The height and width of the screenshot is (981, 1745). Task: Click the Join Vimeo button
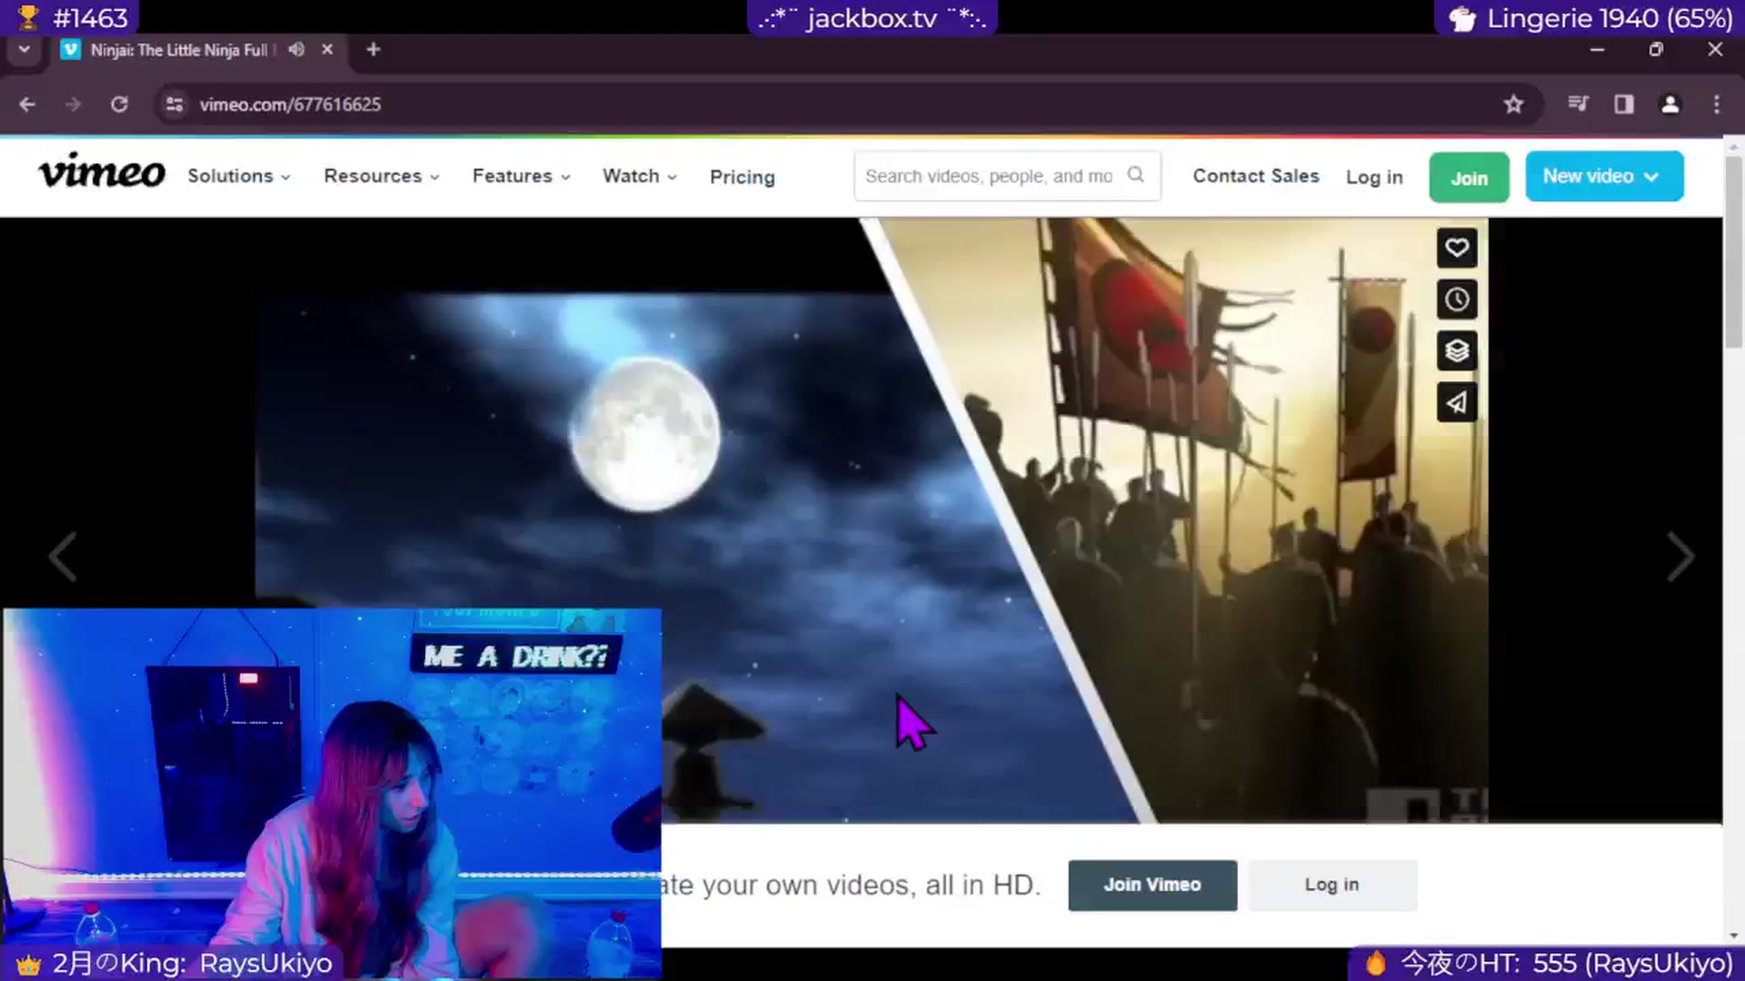tap(1152, 885)
